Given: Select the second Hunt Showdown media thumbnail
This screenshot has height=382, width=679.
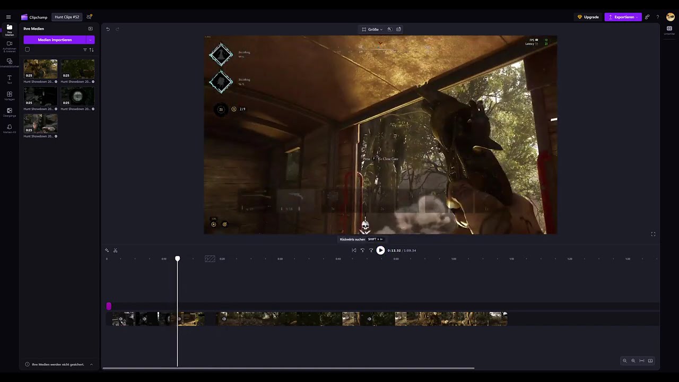Looking at the screenshot, I should click(x=77, y=69).
